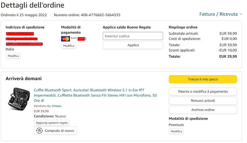247x143 pixels.
Task: Click the Rimuovi articoli button
Action: pos(203,100)
